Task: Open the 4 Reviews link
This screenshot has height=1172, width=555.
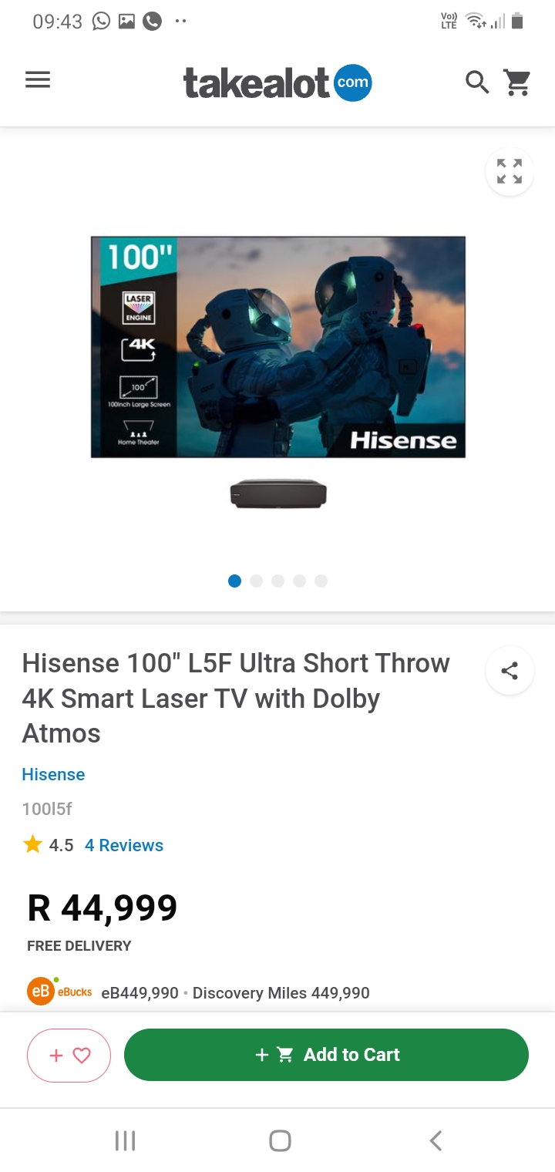Action: tap(124, 845)
